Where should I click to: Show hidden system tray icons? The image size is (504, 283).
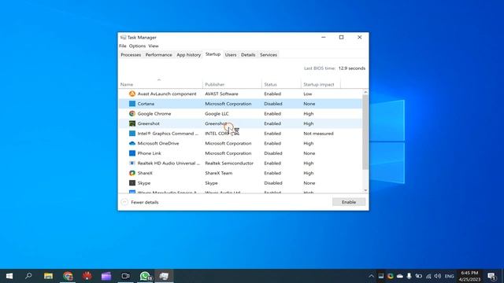point(371,276)
